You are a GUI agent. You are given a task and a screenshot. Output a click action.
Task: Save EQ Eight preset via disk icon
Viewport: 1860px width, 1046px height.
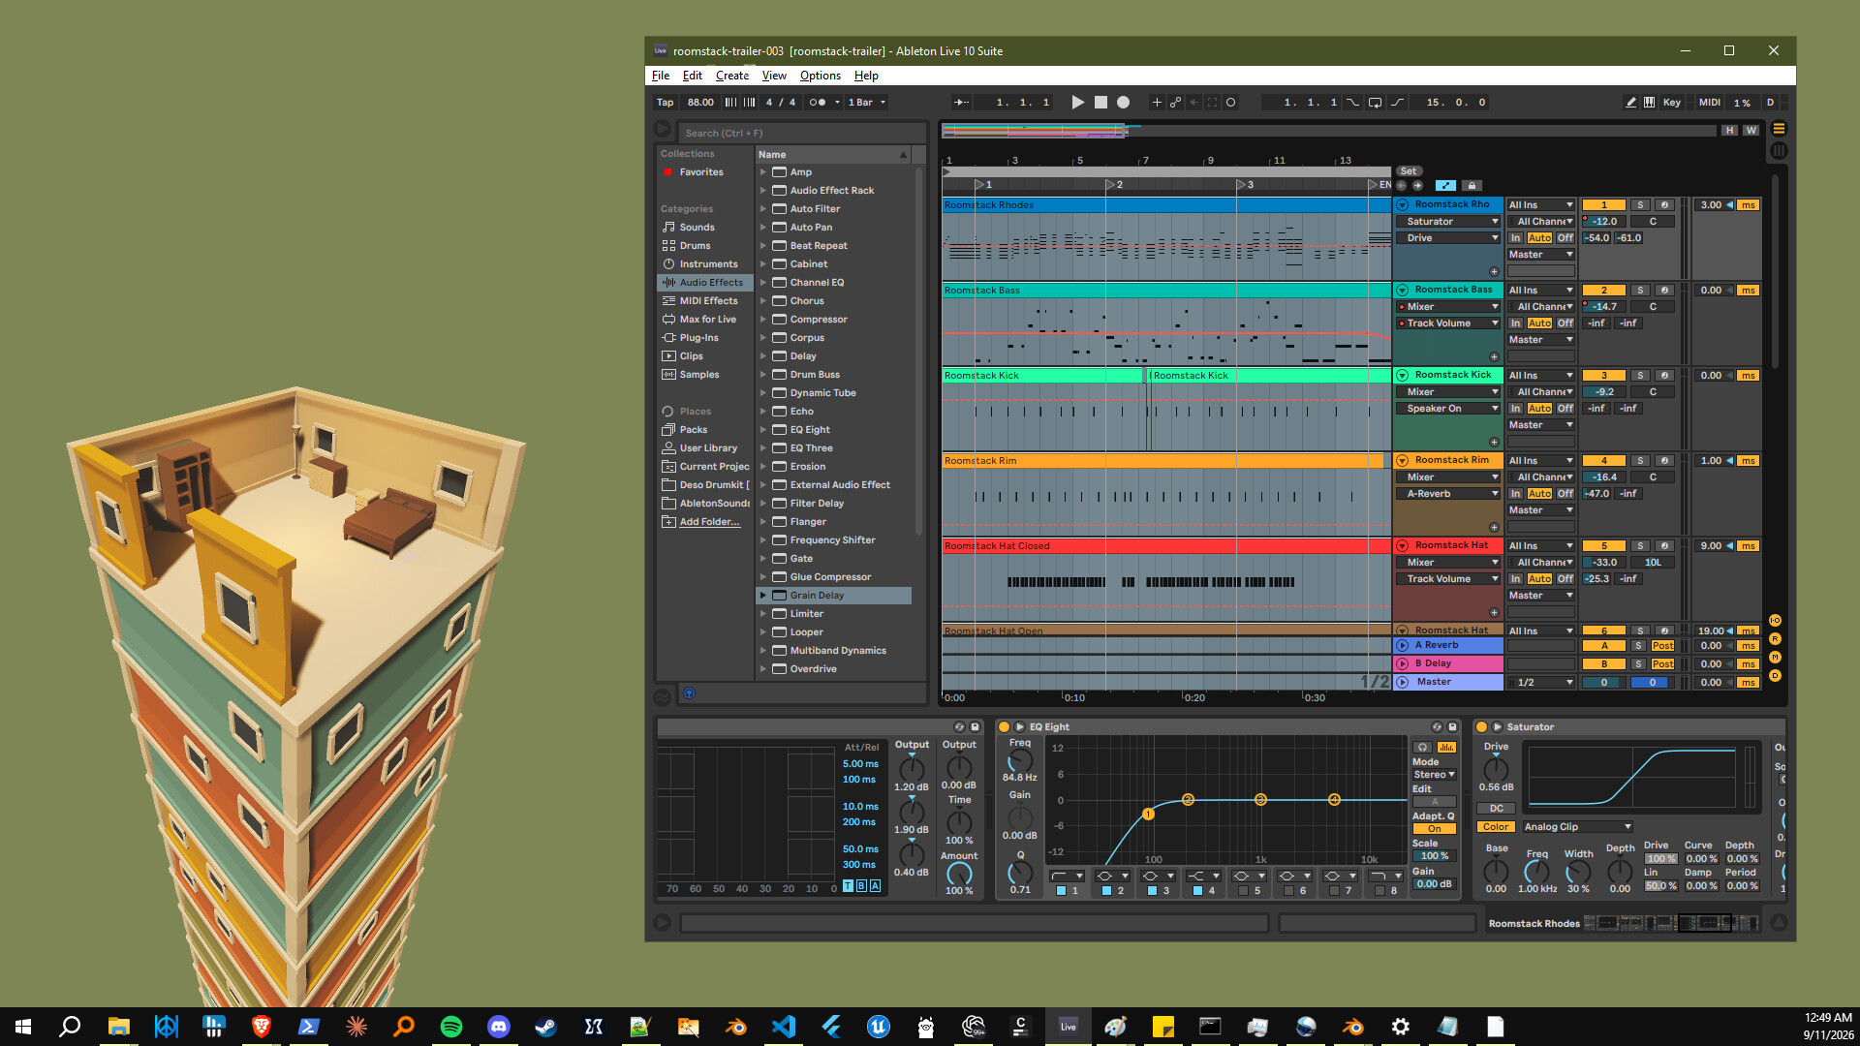(1452, 727)
